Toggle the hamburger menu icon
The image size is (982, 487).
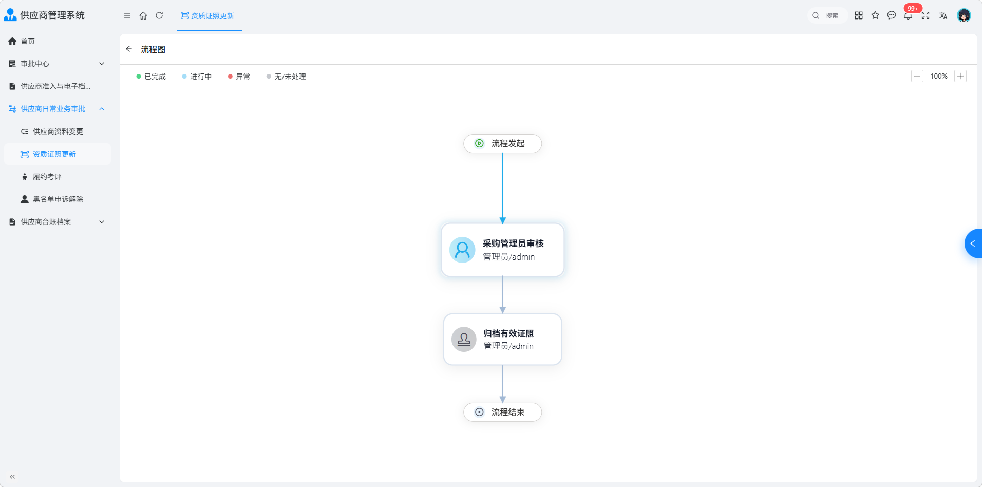click(x=127, y=15)
